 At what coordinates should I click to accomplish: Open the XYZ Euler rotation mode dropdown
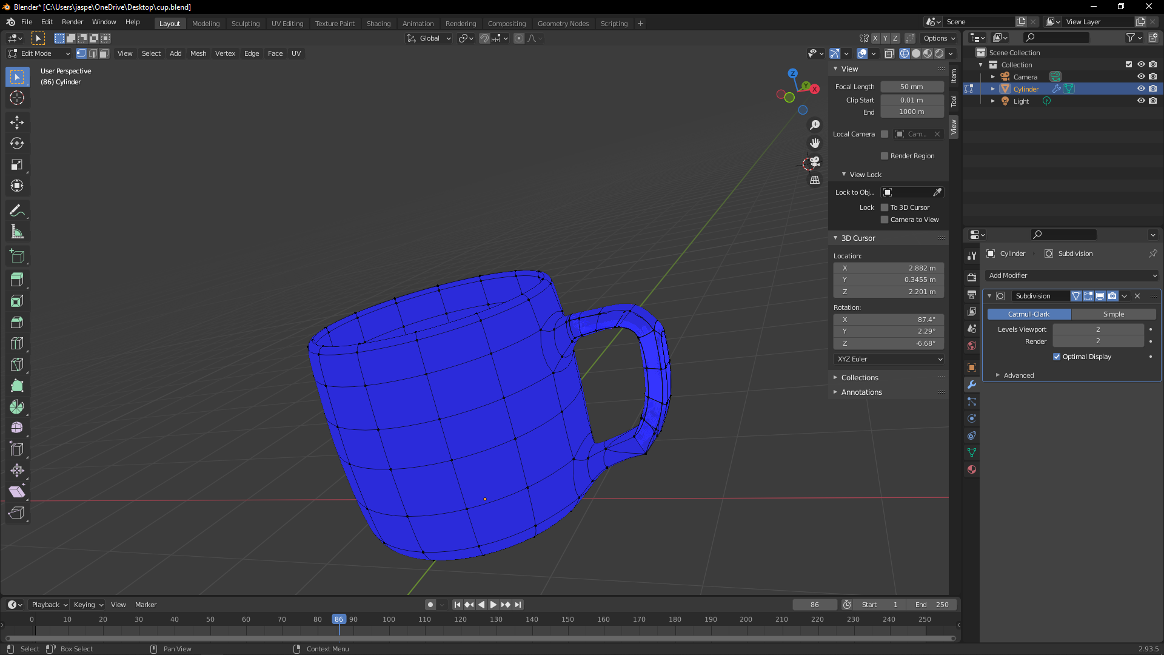point(889,359)
